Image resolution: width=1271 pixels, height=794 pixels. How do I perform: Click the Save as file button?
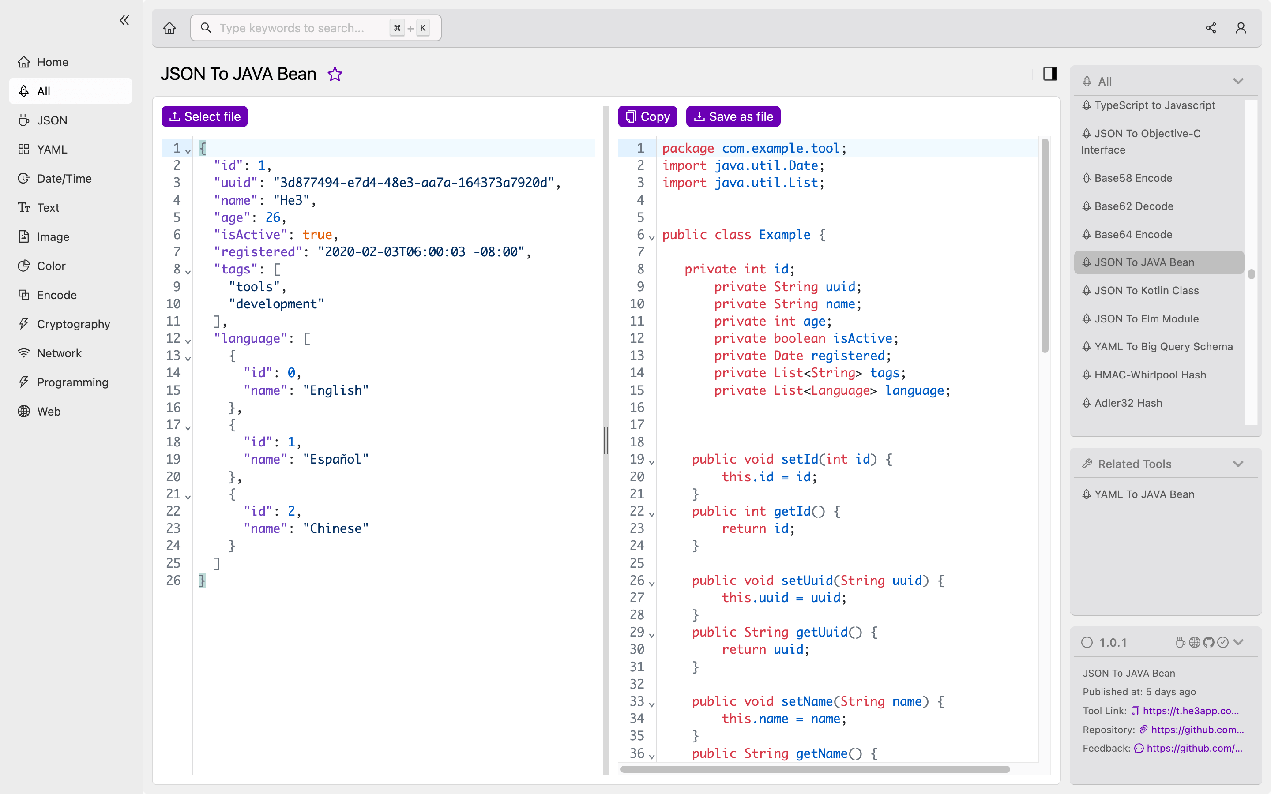click(733, 116)
